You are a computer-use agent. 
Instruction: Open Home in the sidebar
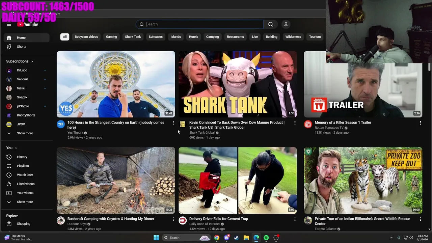click(26, 37)
